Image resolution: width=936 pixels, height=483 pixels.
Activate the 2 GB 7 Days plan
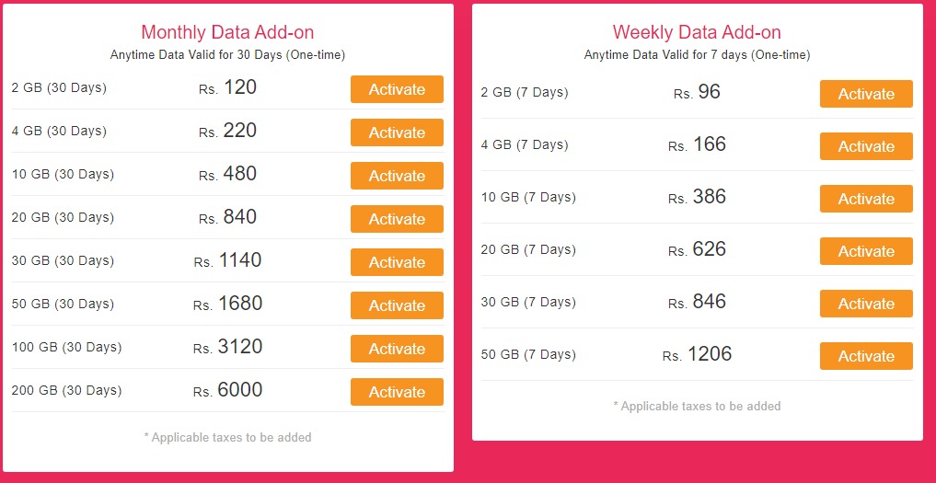866,94
